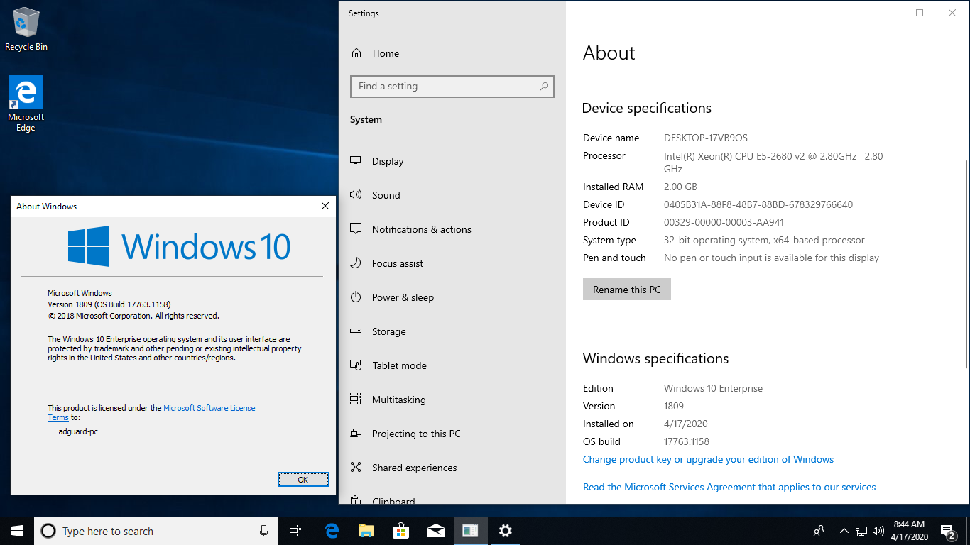Switch to the About Windows taskbar item
970x545 pixels.
coord(470,531)
